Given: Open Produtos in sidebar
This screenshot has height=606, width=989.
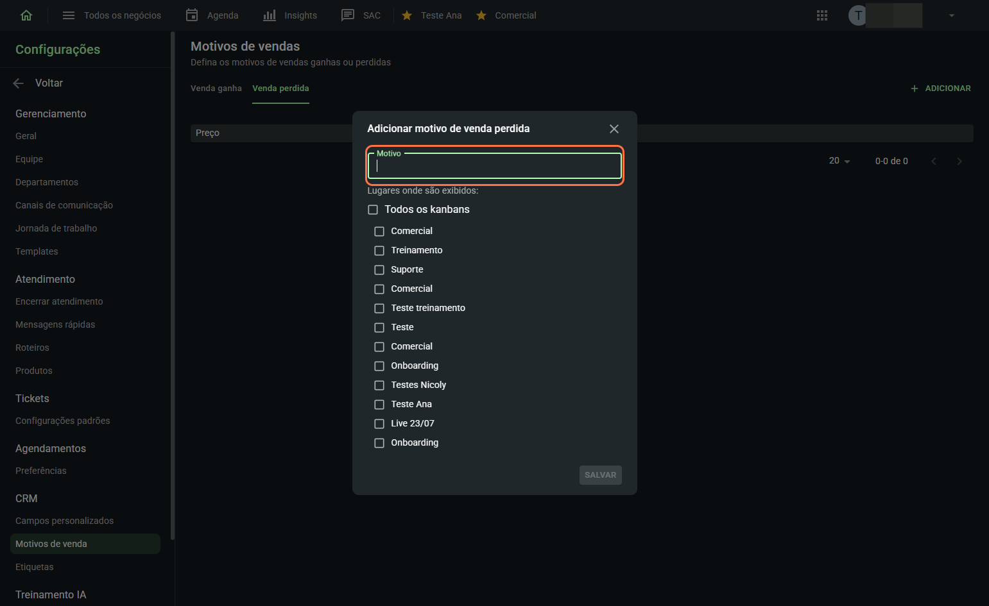Looking at the screenshot, I should pos(34,371).
